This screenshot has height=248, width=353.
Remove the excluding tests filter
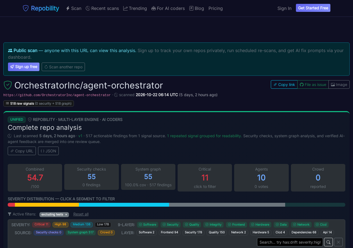(x=66, y=215)
